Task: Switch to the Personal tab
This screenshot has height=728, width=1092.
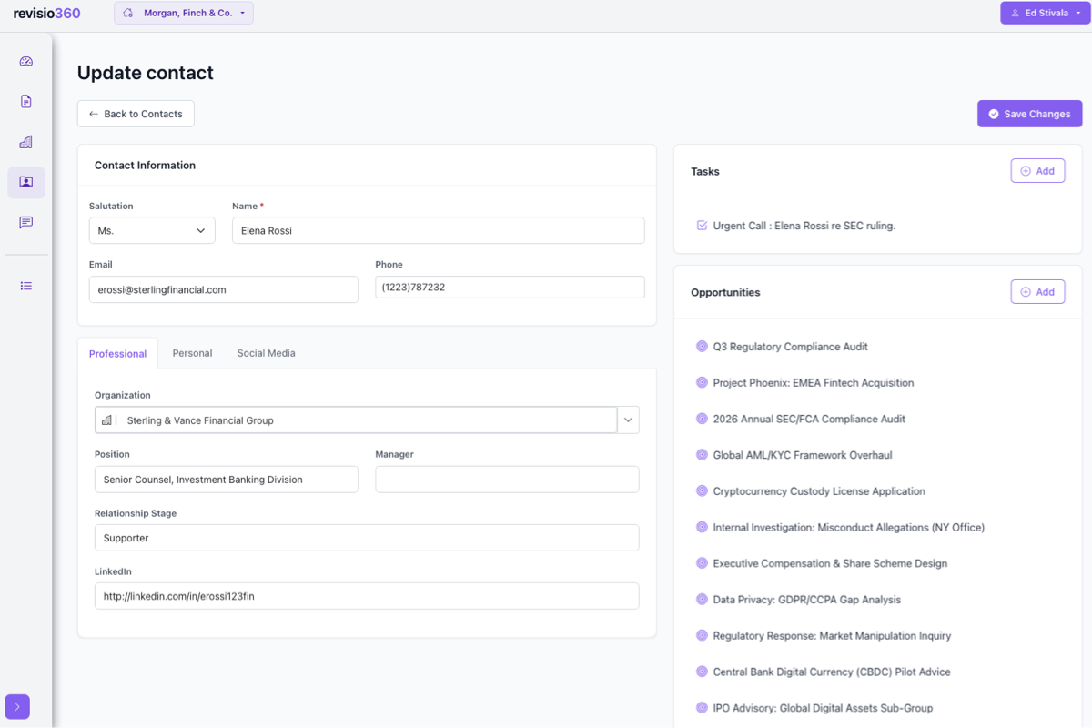Action: 192,353
